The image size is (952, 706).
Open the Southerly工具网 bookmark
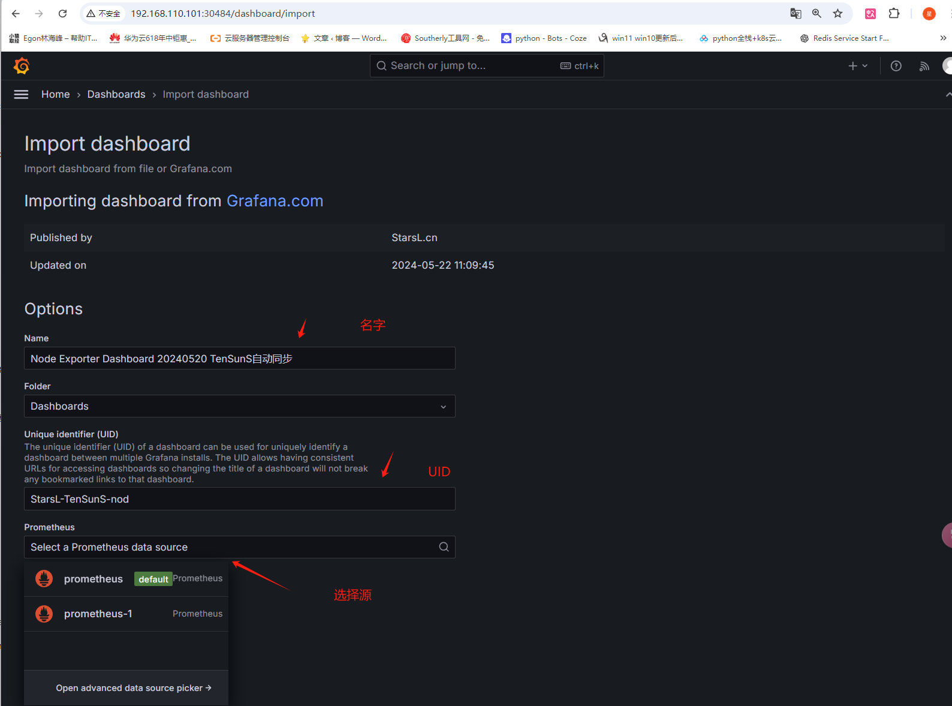point(445,38)
